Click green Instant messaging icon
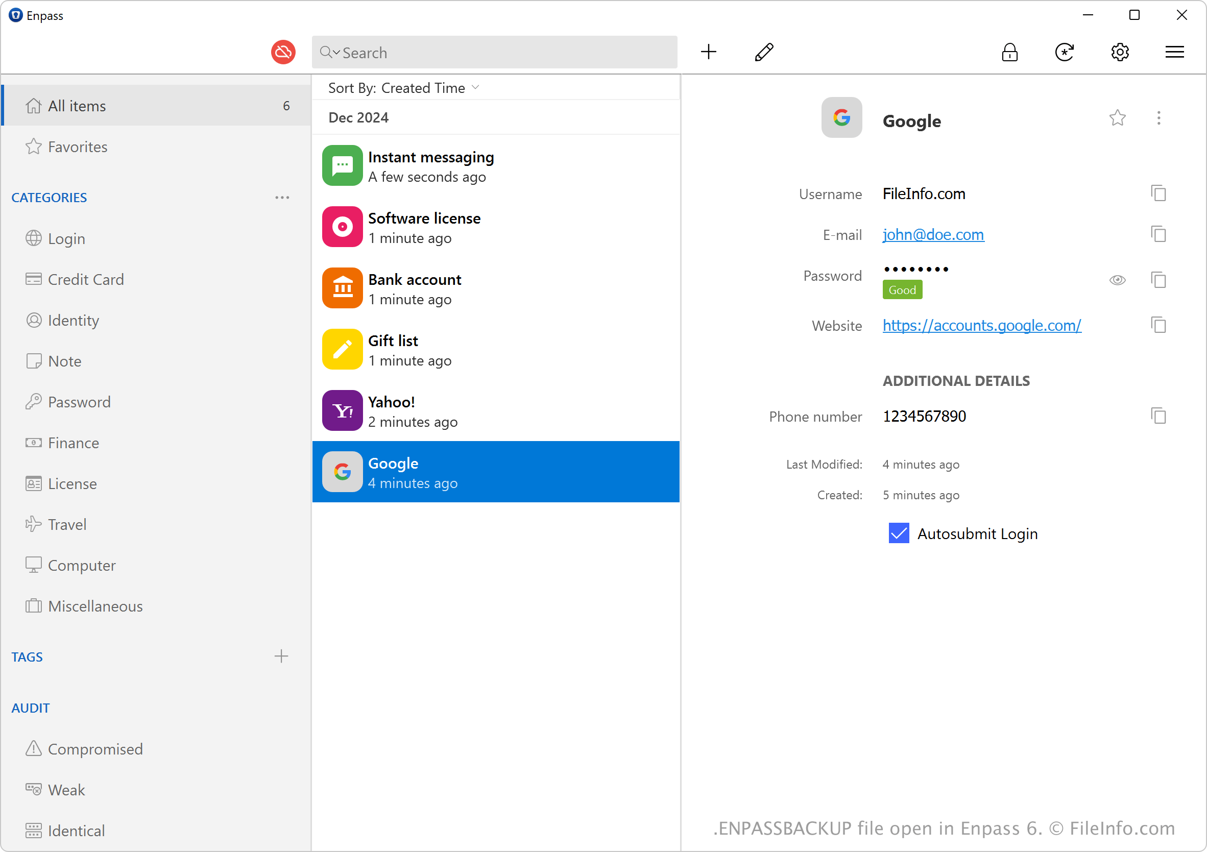 click(x=342, y=165)
